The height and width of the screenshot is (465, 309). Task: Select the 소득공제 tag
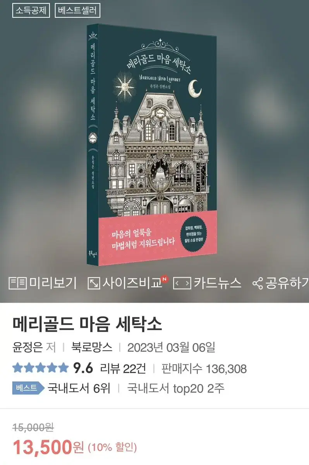pos(31,10)
